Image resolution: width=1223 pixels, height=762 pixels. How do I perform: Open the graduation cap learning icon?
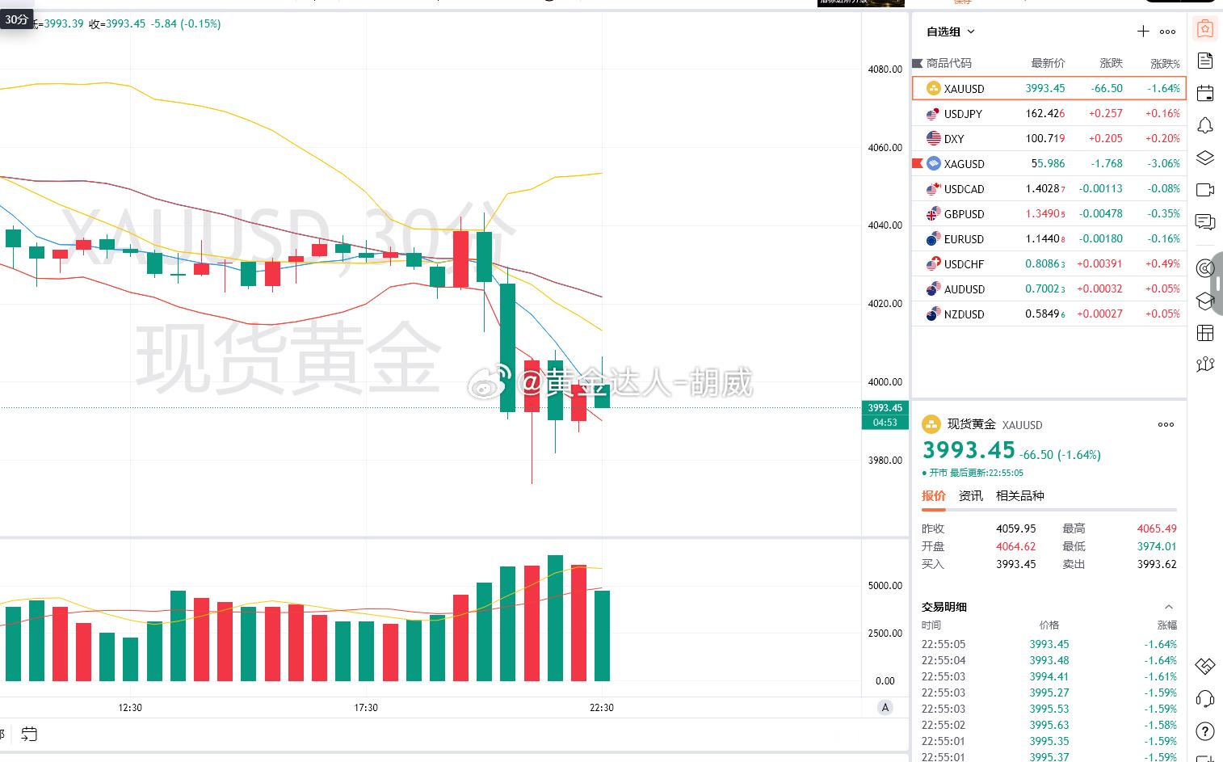[x=1205, y=301]
